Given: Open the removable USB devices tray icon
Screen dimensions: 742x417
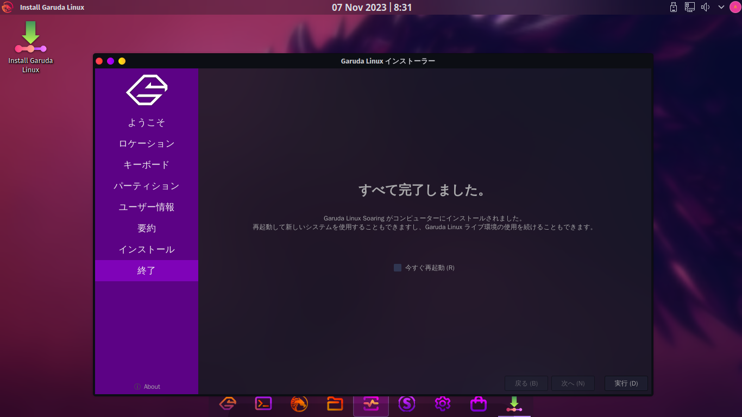Looking at the screenshot, I should pyautogui.click(x=674, y=7).
